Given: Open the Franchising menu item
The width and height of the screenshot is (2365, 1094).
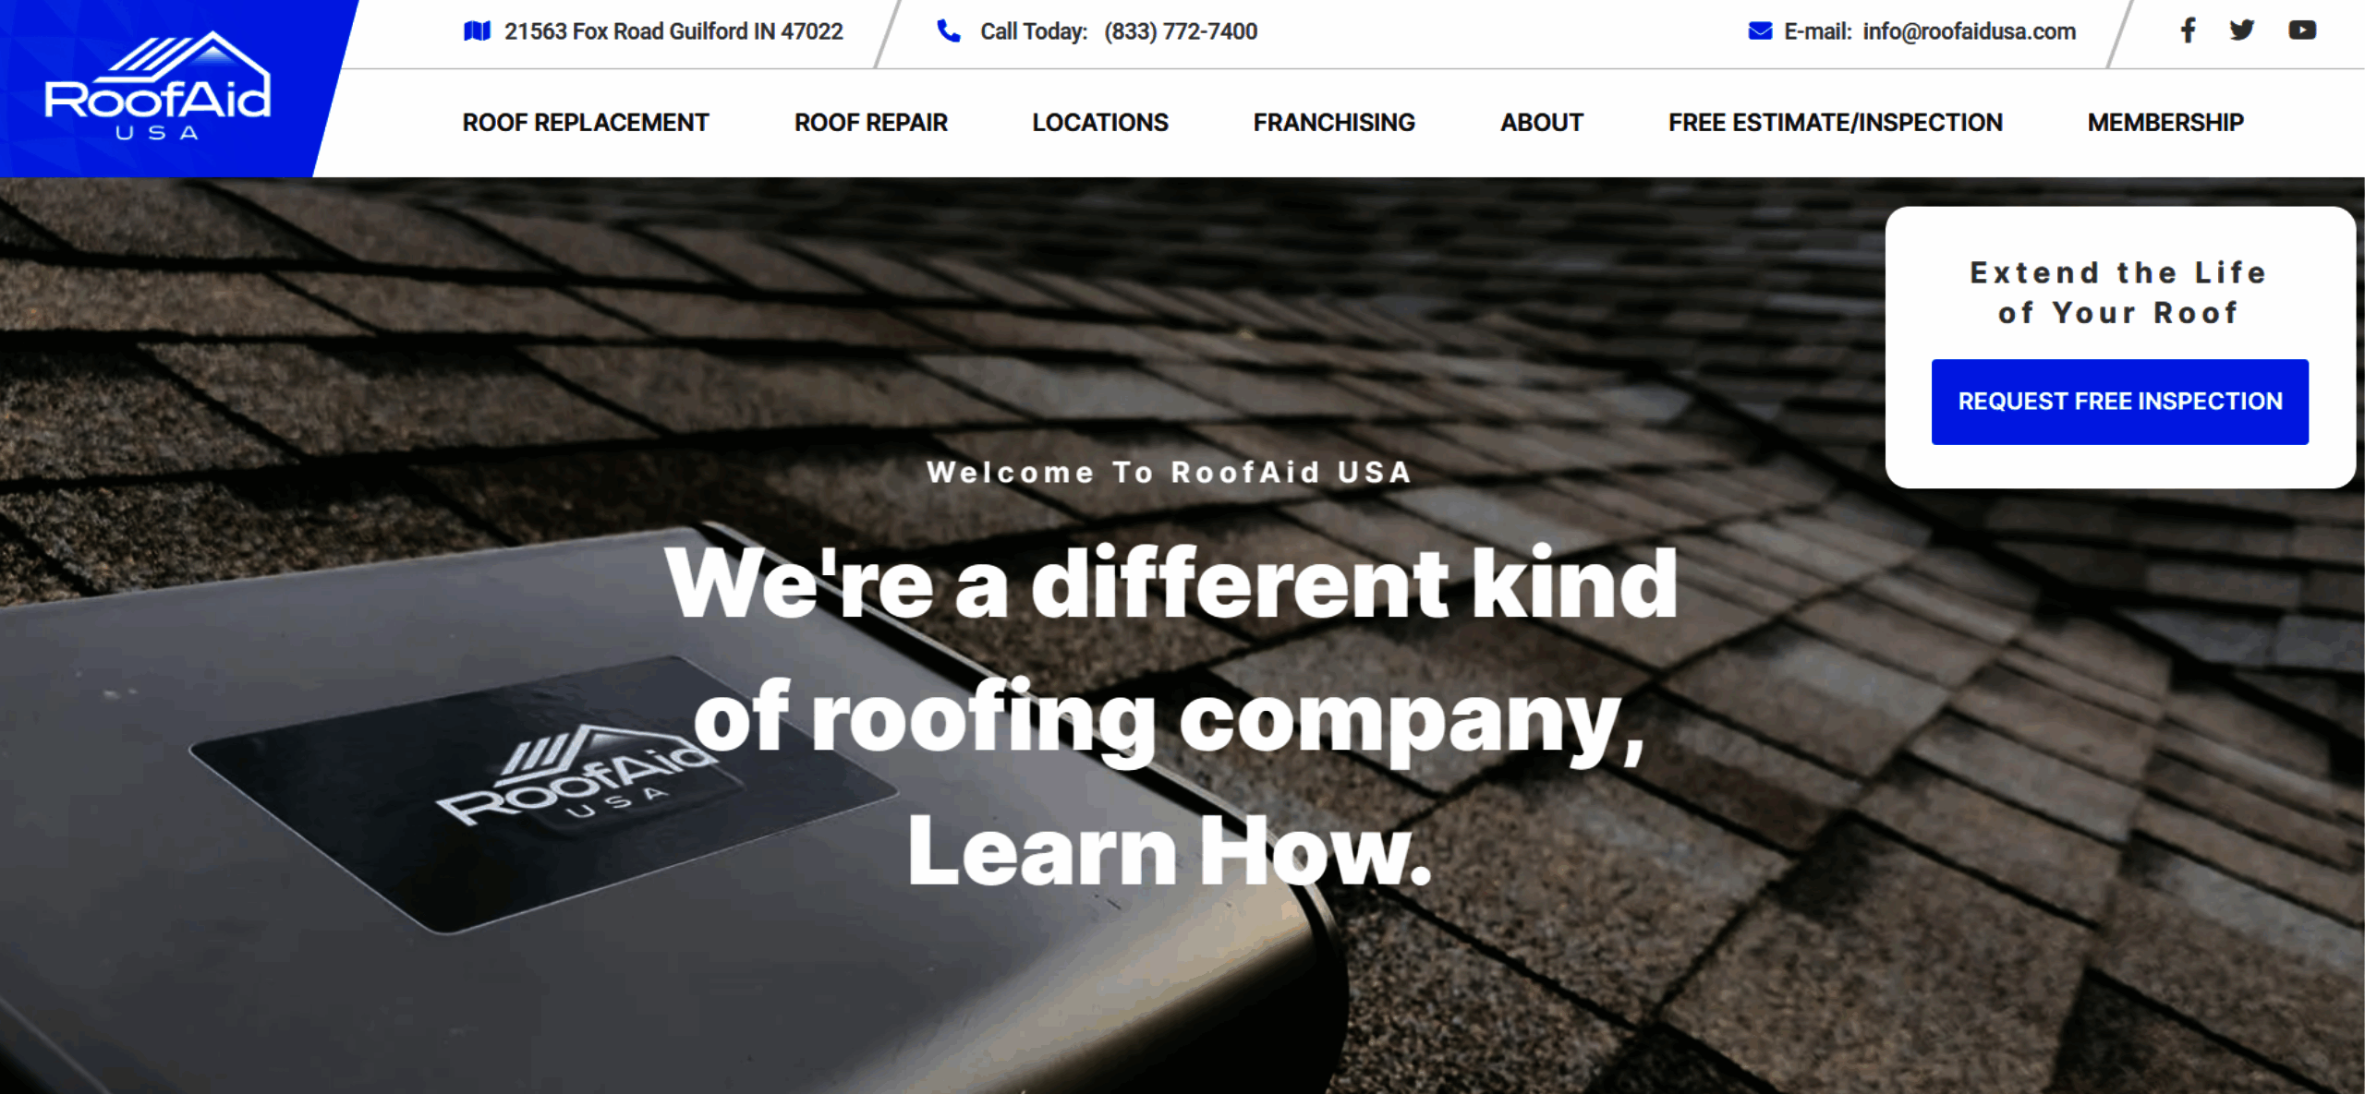Looking at the screenshot, I should (1334, 123).
